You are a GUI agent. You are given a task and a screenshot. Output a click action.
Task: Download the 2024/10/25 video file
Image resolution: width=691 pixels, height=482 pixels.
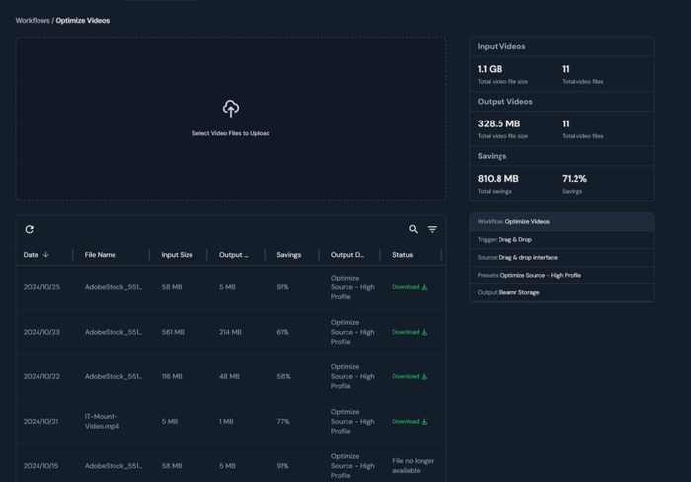(x=410, y=287)
